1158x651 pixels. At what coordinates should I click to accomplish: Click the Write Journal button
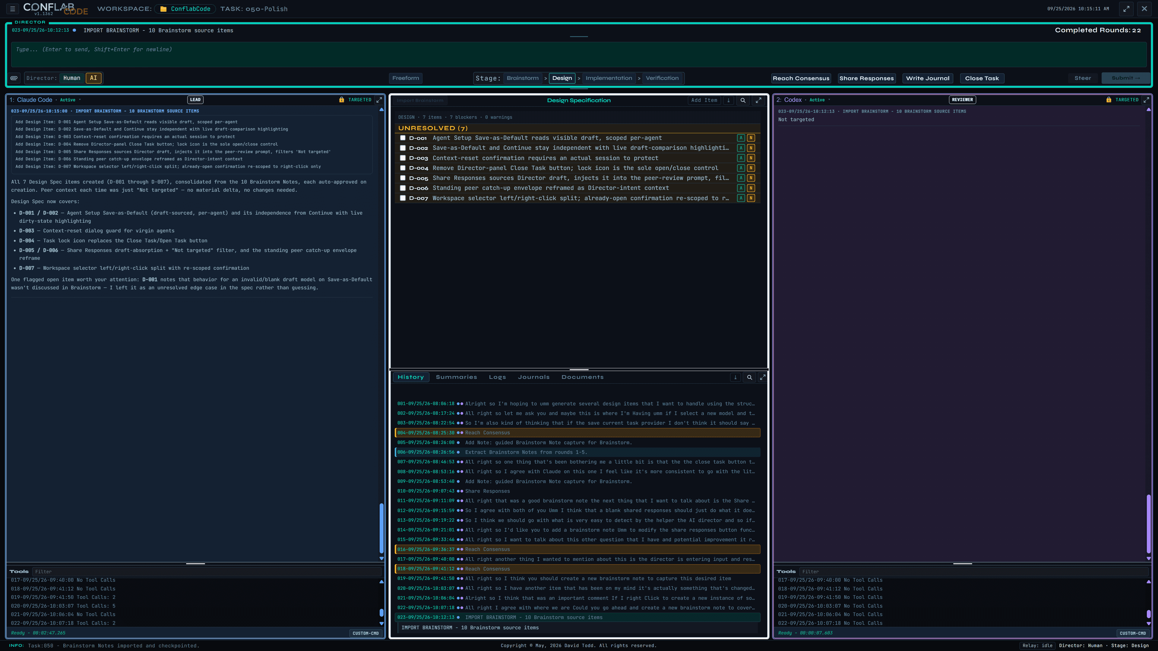click(927, 79)
